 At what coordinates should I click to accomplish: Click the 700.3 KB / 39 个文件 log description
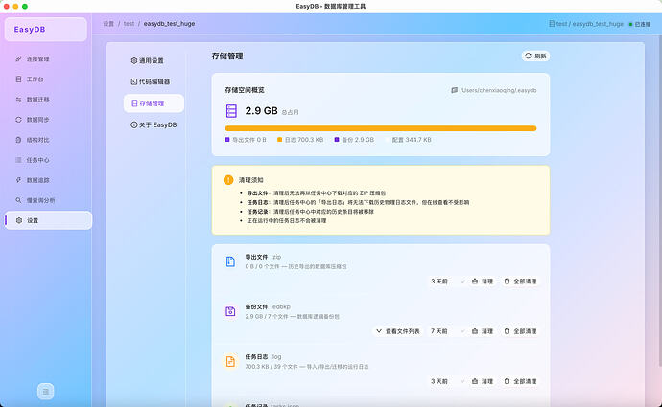(307, 367)
